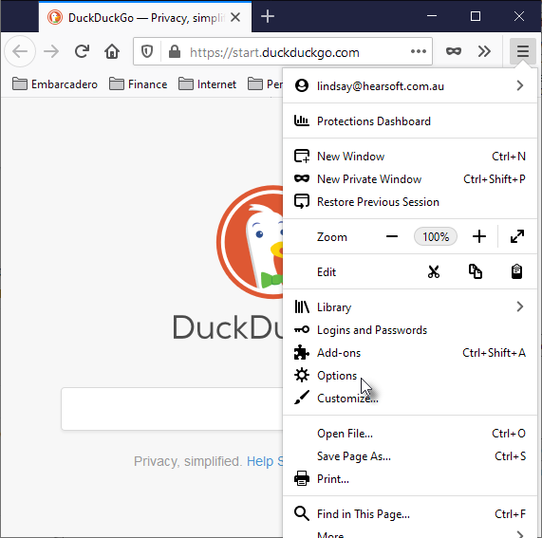
Task: Choose Open File... entry
Action: coord(410,434)
